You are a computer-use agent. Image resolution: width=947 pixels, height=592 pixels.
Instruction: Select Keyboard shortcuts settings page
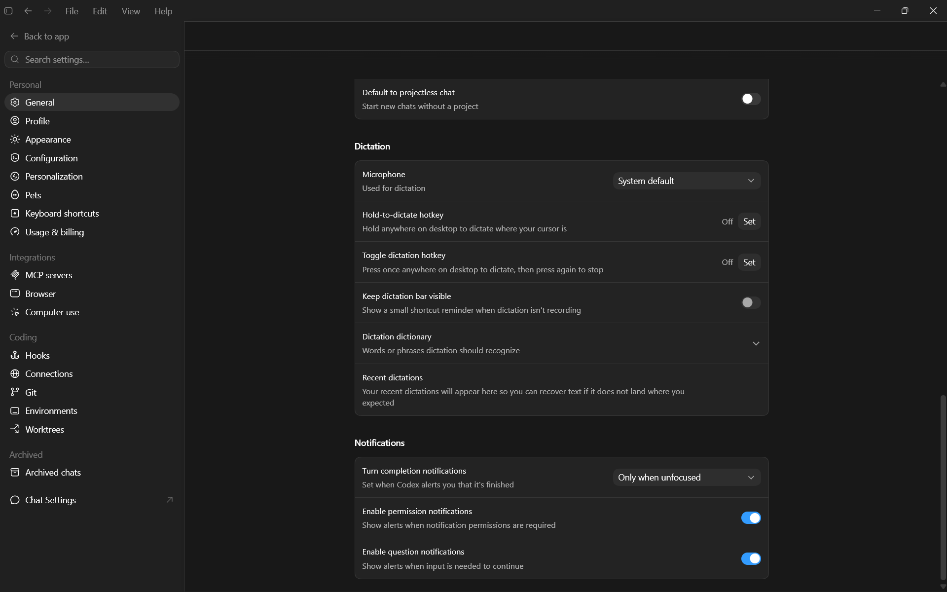pyautogui.click(x=92, y=214)
